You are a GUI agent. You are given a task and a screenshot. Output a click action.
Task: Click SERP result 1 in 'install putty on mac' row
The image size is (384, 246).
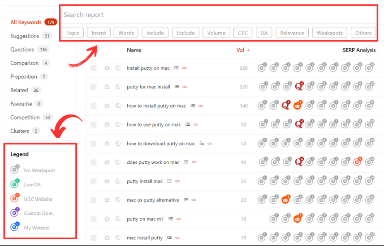click(262, 67)
